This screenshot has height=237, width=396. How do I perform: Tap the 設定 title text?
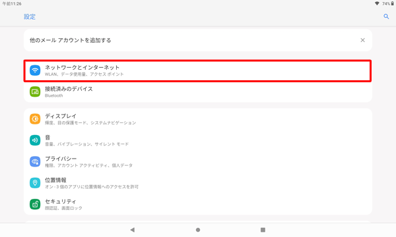[x=30, y=16]
